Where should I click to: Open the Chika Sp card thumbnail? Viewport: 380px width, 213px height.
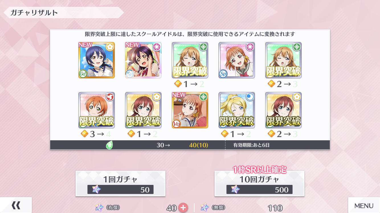(x=237, y=60)
